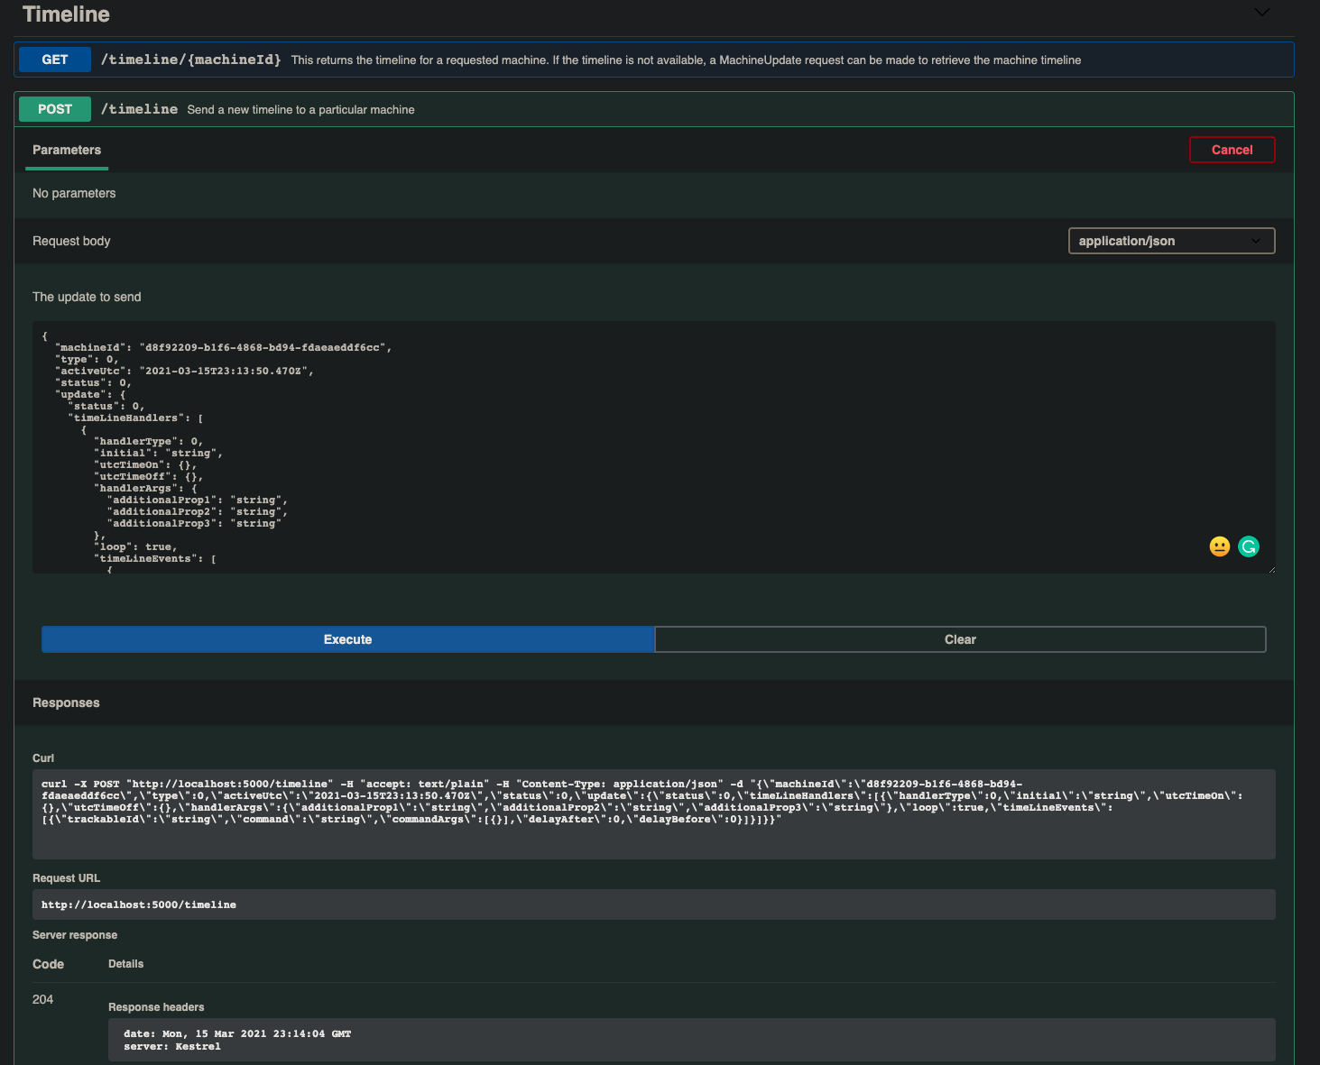Cancel the try-it-out mode
The height and width of the screenshot is (1065, 1320).
click(x=1232, y=150)
